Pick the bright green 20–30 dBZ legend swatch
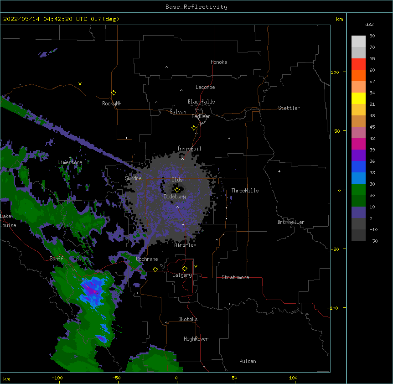Viewport: 393px width, 384px height. tap(358, 190)
